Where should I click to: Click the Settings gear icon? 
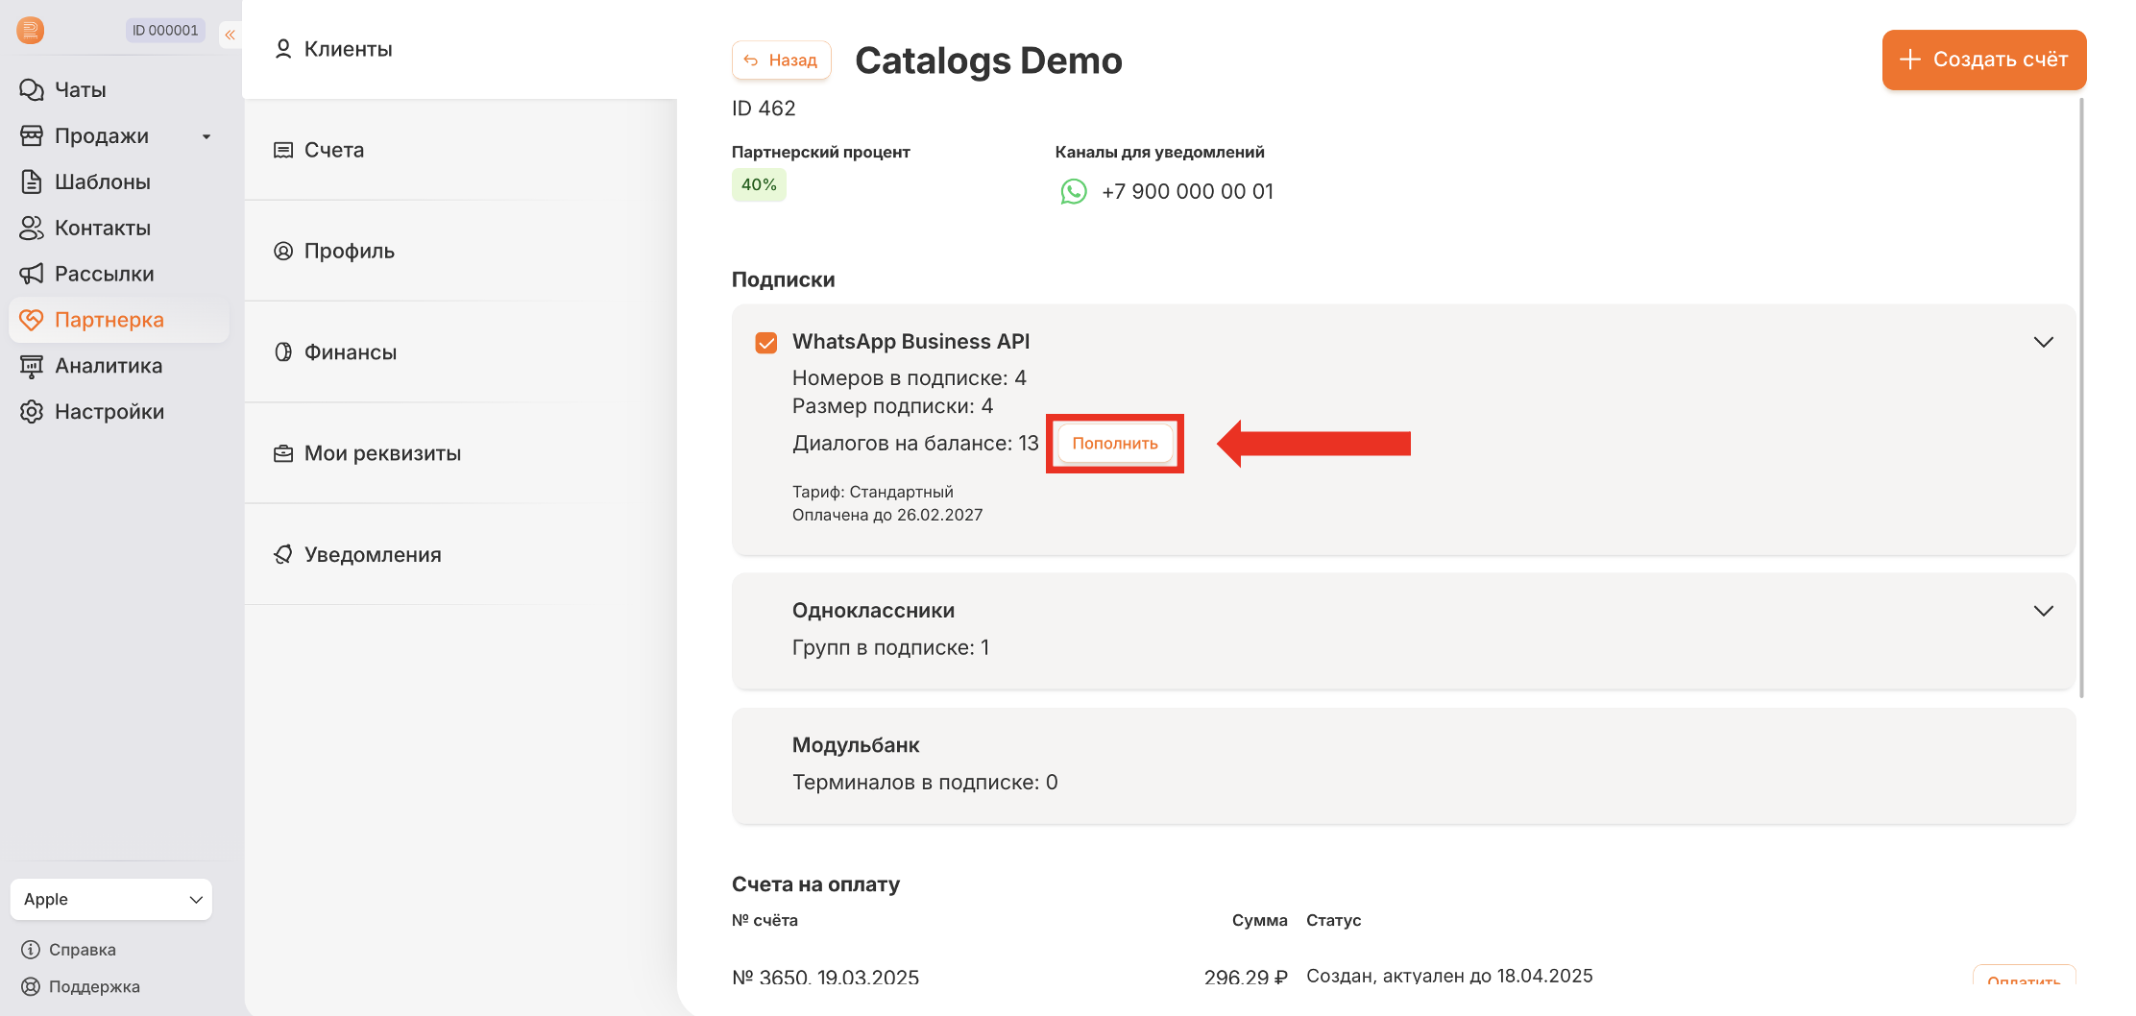point(32,412)
